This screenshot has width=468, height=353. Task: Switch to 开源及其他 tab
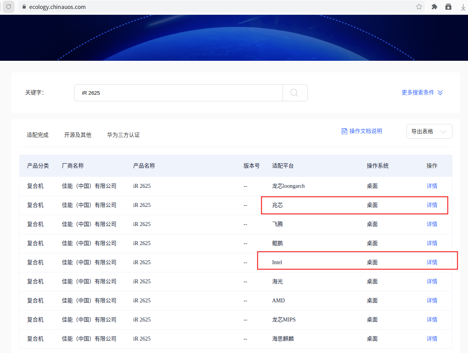pyautogui.click(x=78, y=135)
